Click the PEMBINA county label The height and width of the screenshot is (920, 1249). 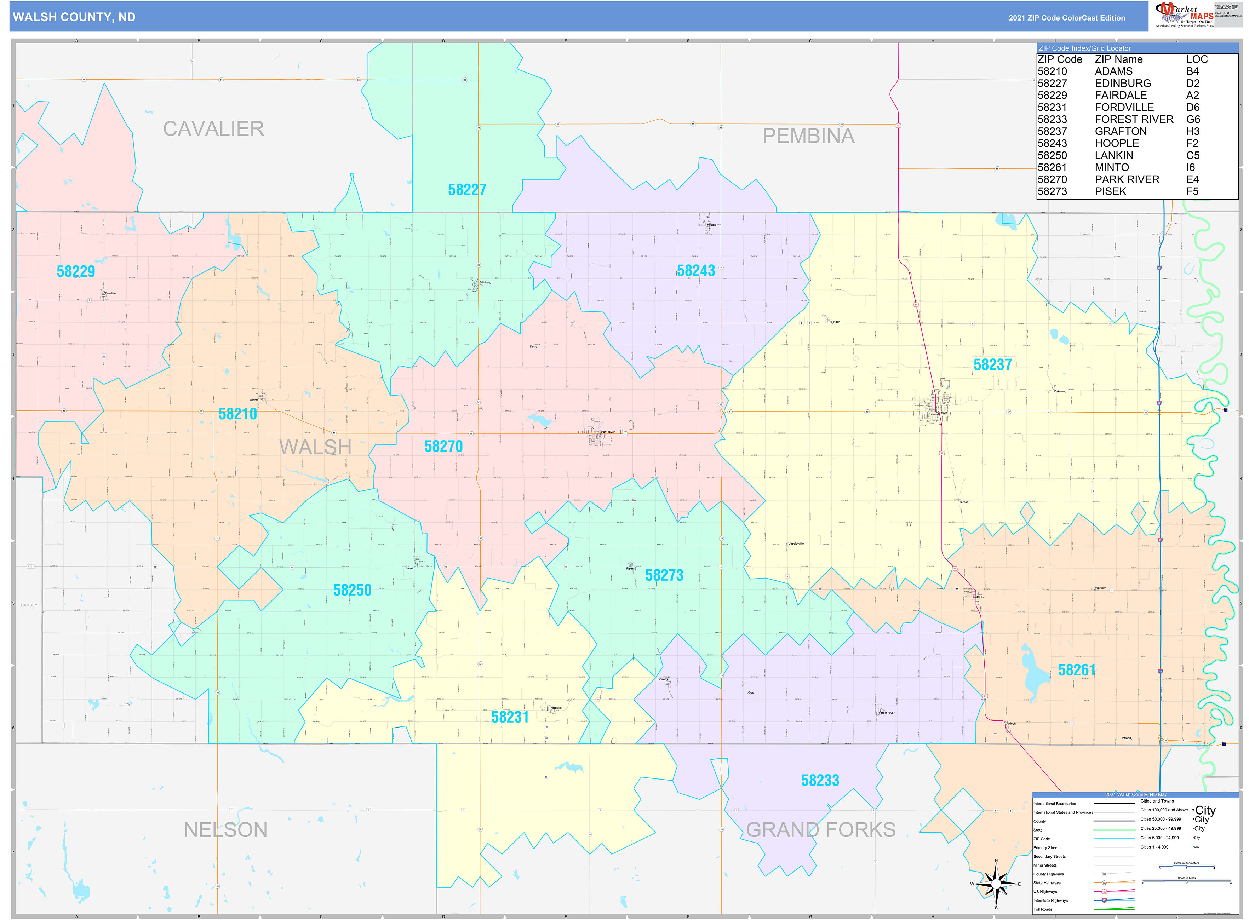[808, 136]
